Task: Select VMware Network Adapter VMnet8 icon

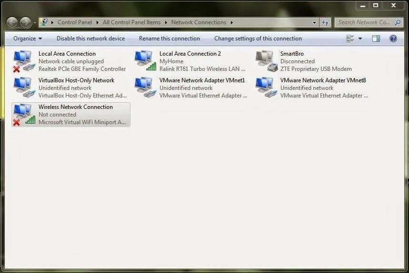Action: click(266, 88)
